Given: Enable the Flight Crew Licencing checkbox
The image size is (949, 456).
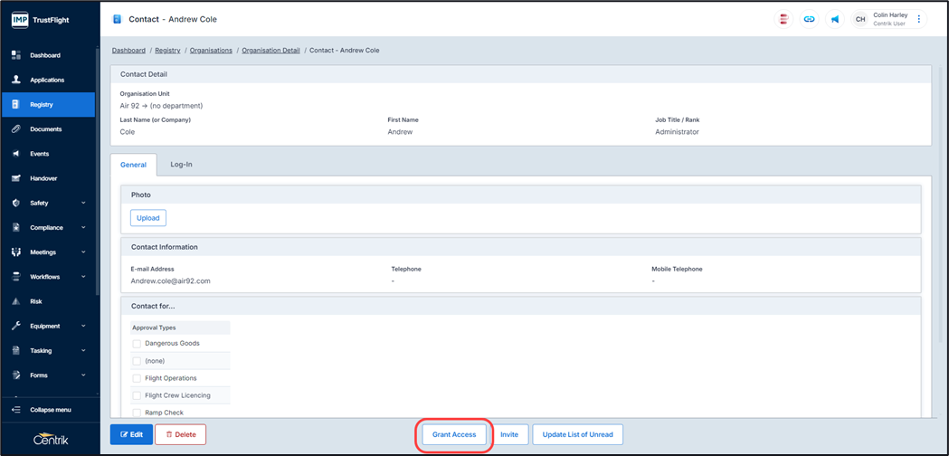Looking at the screenshot, I should (137, 395).
